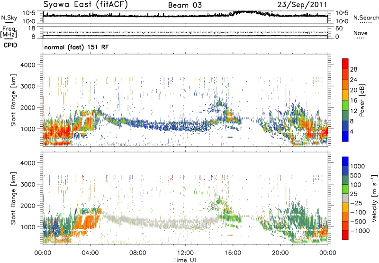Click the 'N.Sky' axis label

coord(9,18)
